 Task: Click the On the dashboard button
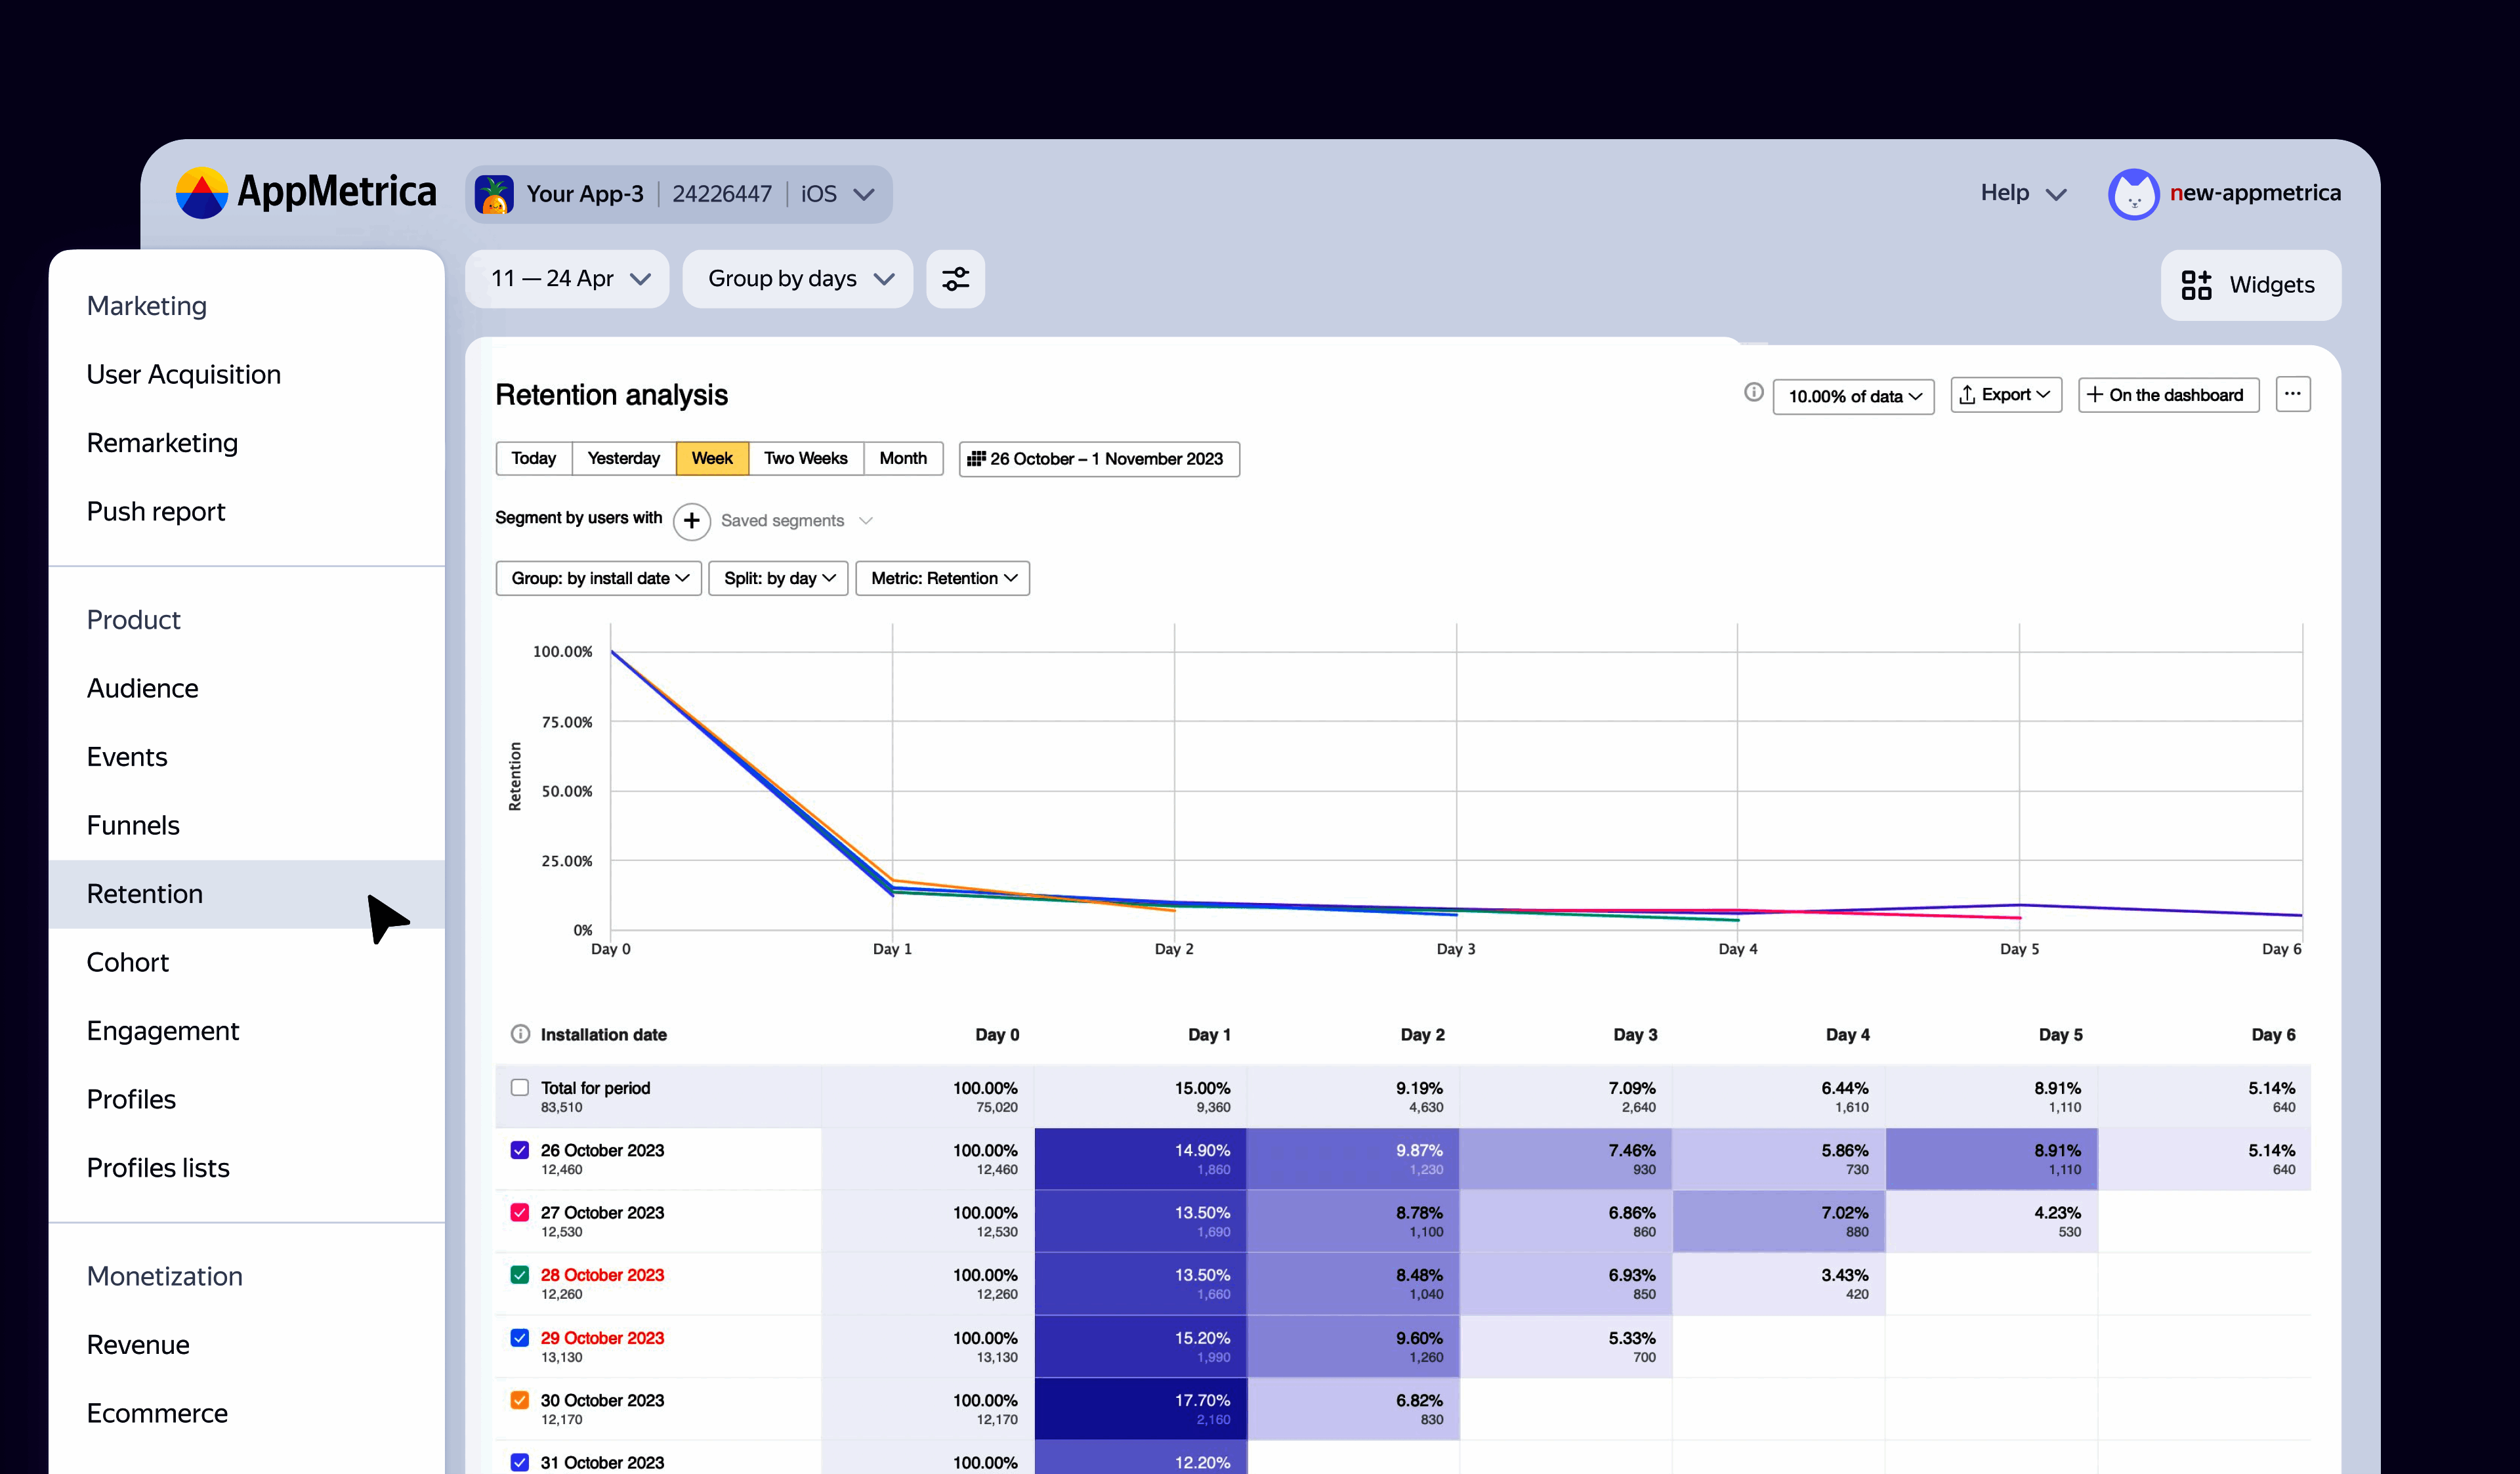(x=2167, y=395)
